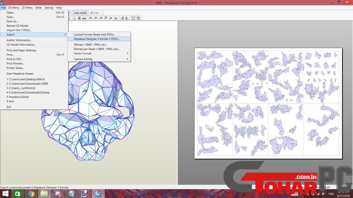Click the second rotate parts icon
This screenshot has height=198, width=353.
tap(127, 18)
